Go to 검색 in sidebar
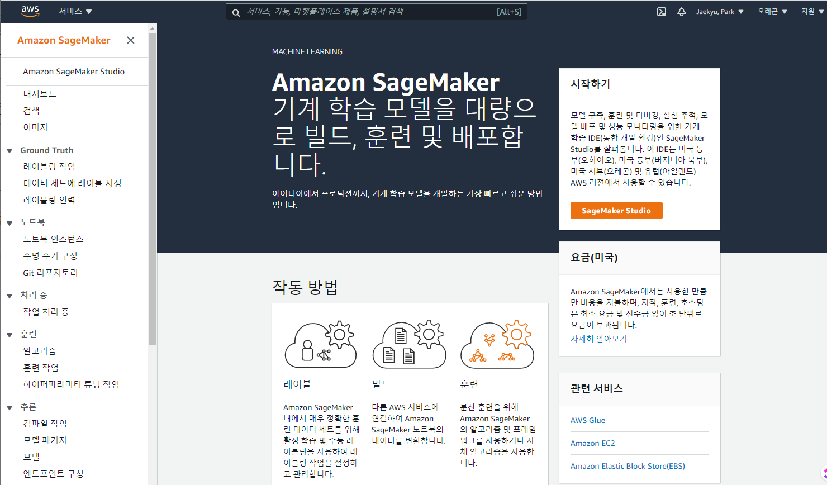The image size is (827, 485). coord(31,111)
